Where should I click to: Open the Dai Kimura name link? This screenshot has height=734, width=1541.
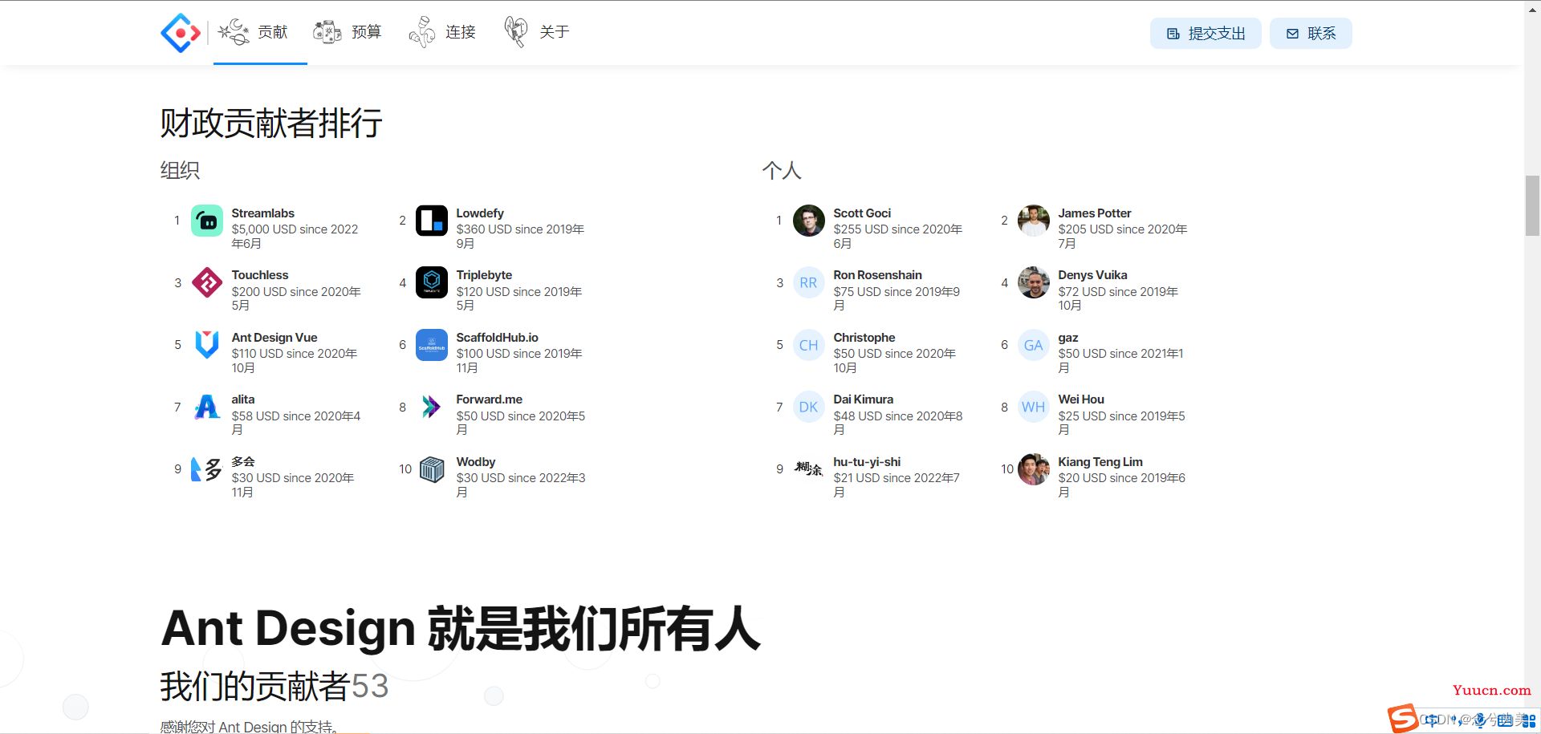[x=863, y=399]
